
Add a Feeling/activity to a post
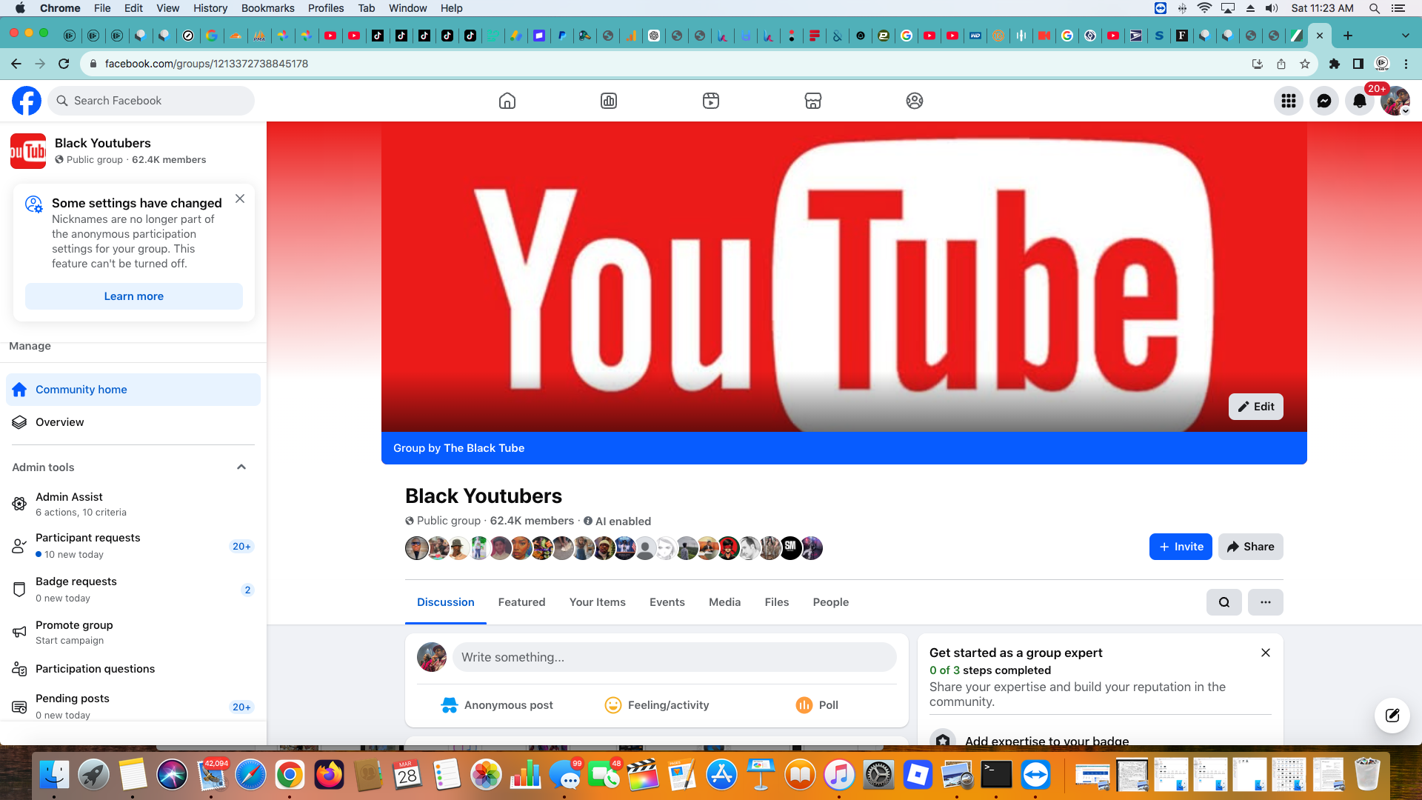click(656, 704)
